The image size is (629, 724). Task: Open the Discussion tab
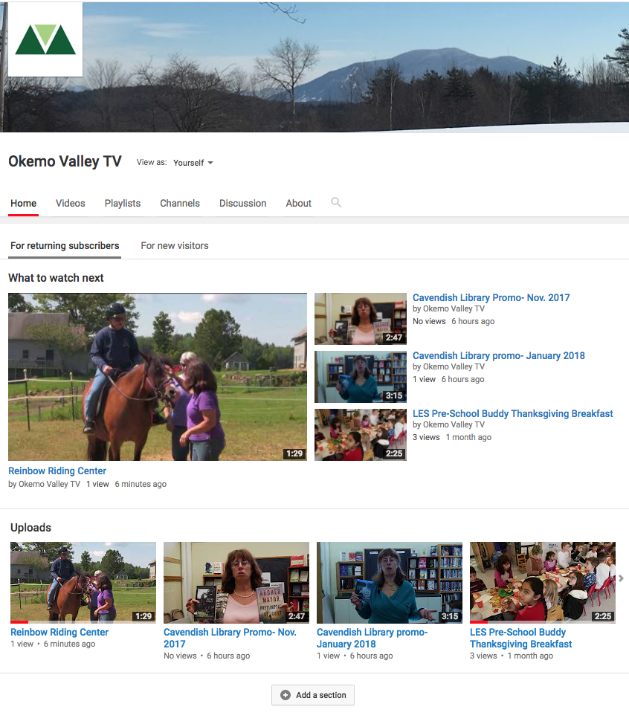tap(242, 203)
